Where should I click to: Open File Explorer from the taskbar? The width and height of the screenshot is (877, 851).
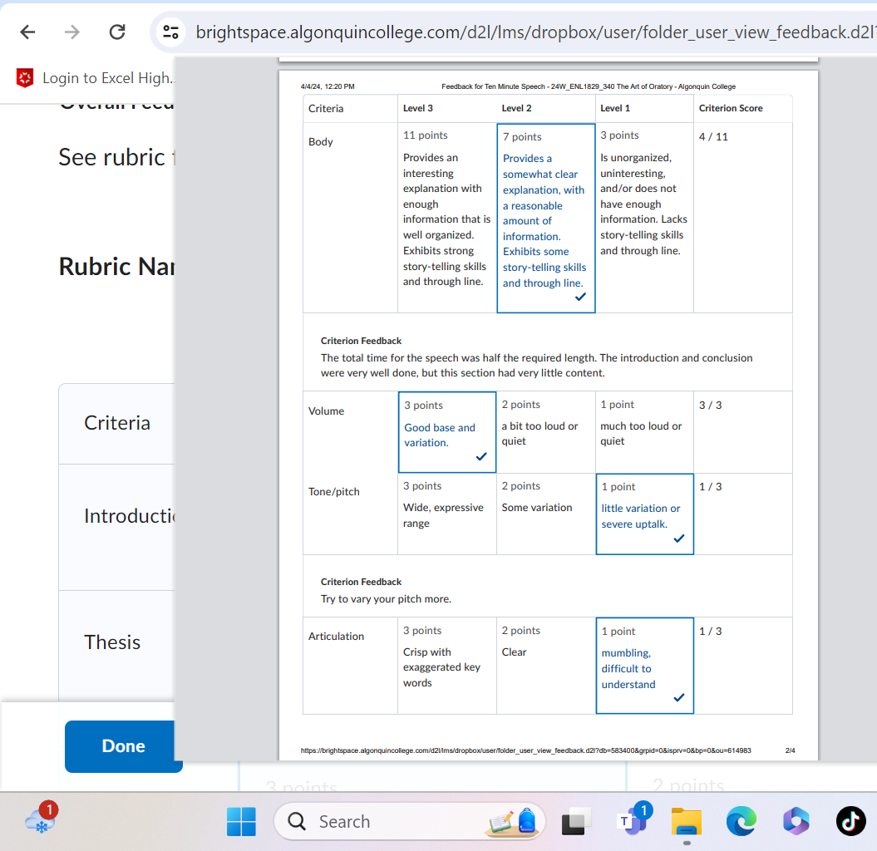pyautogui.click(x=687, y=821)
